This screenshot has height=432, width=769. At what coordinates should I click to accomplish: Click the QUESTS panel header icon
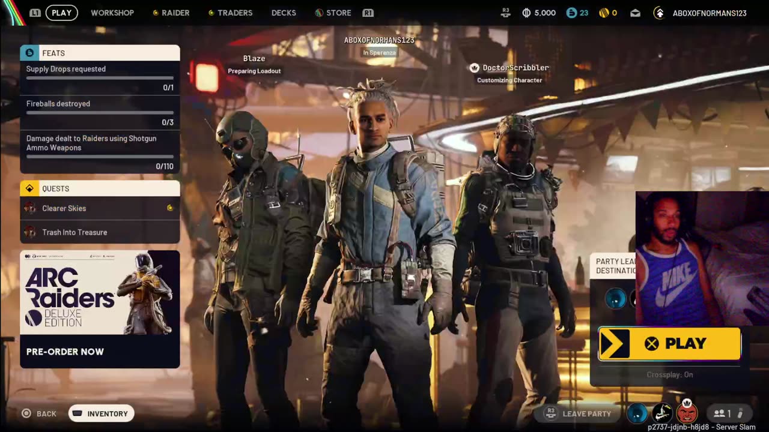click(x=29, y=188)
